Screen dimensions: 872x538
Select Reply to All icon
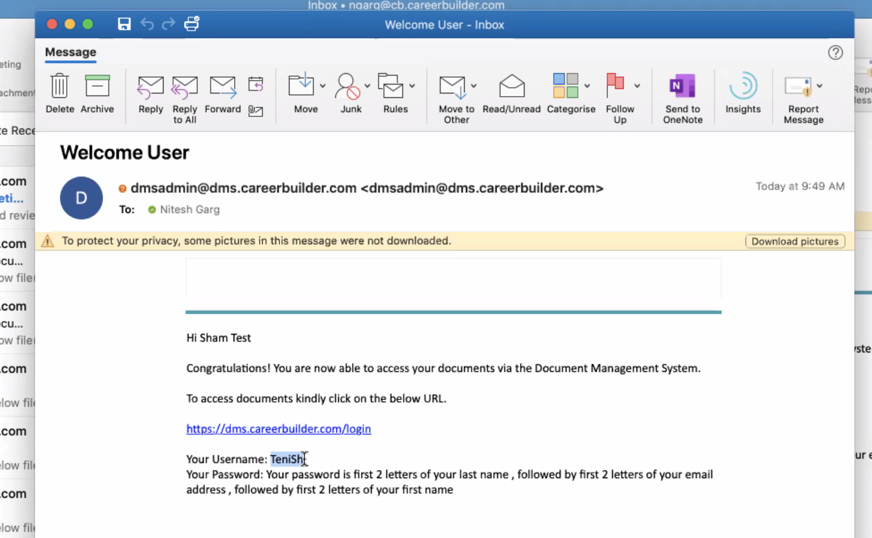coord(185,86)
